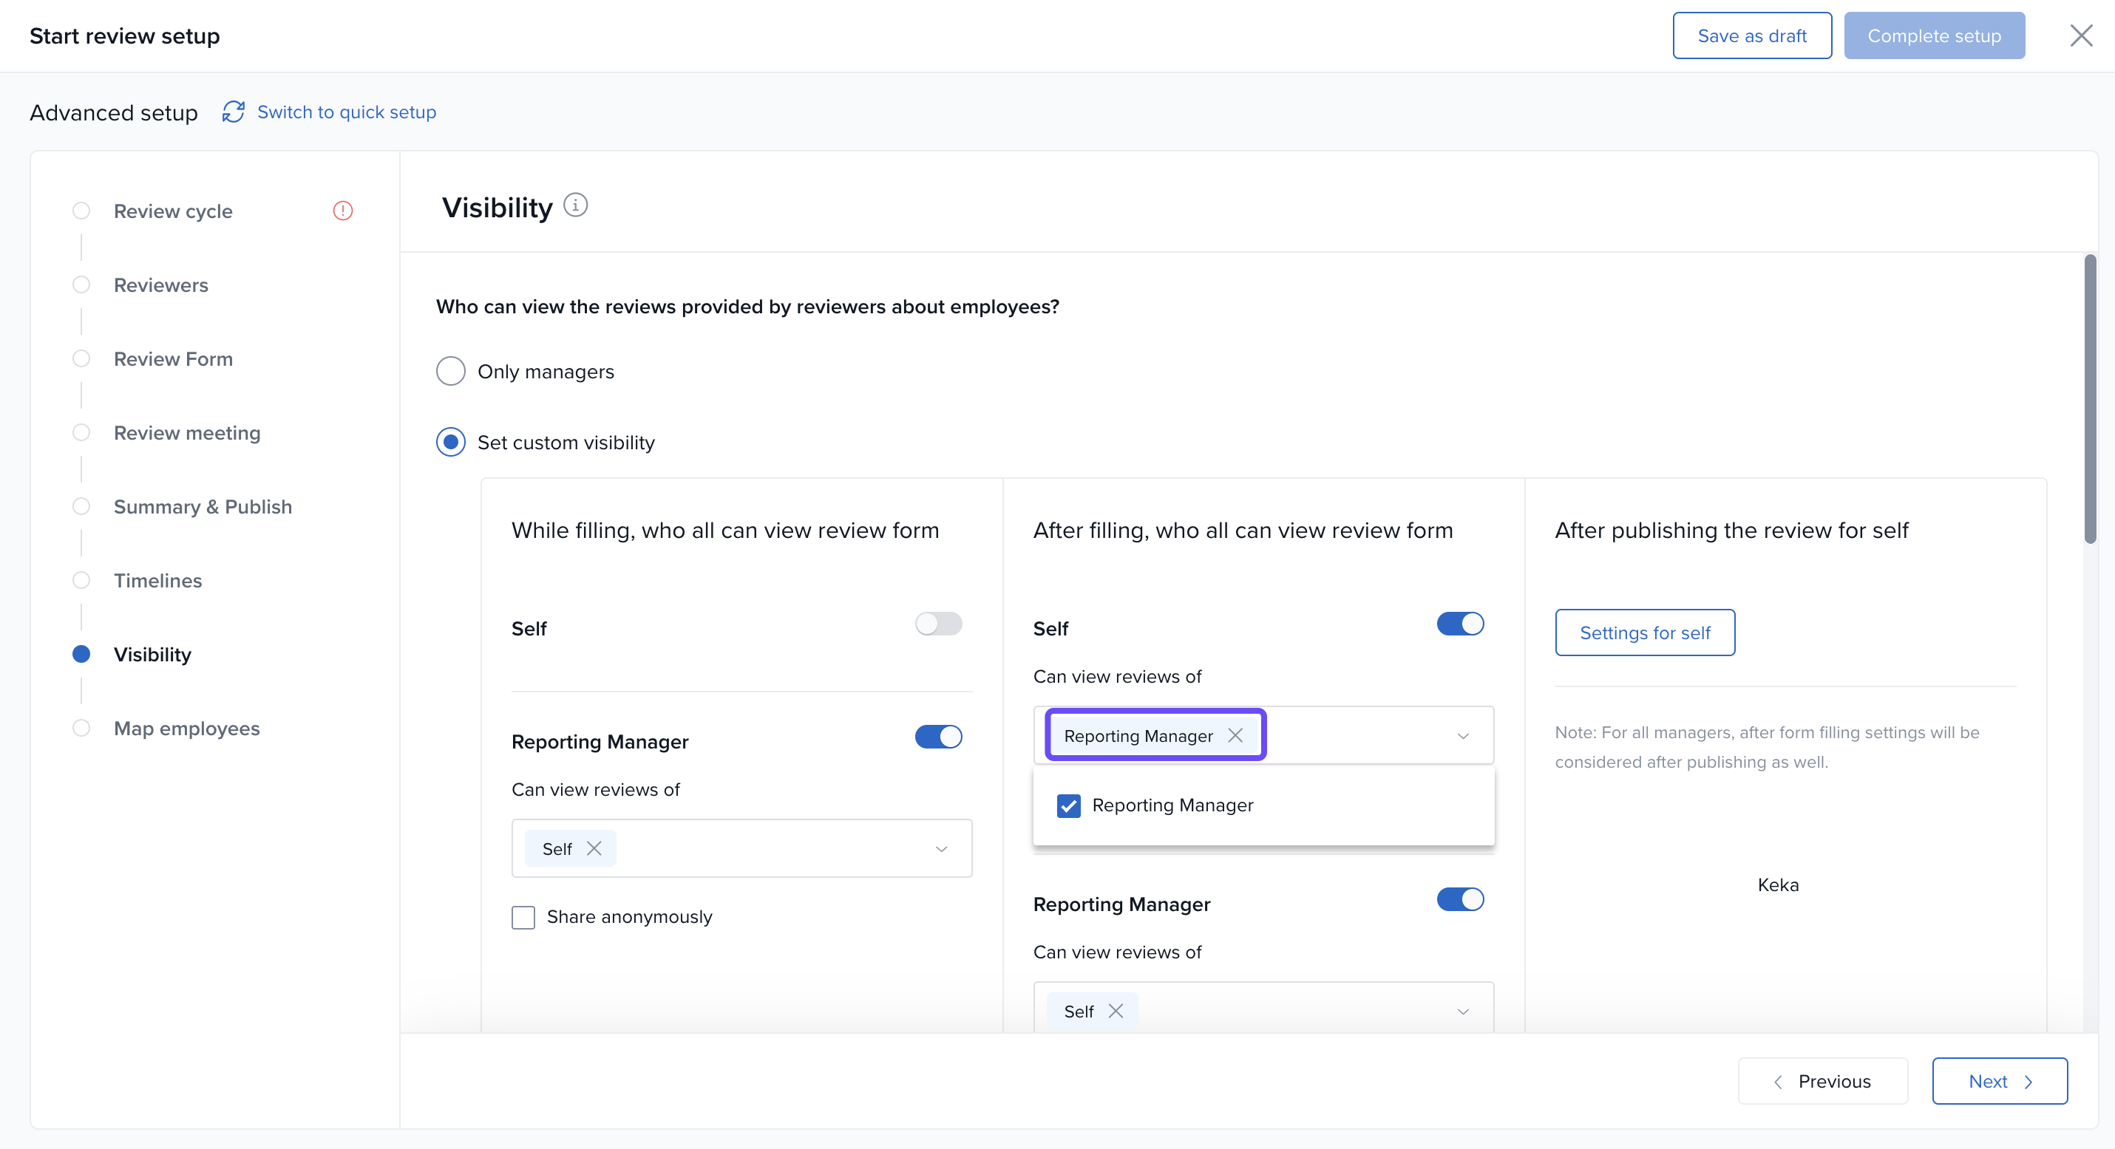Remove the Reporting Manager tag with its X
The height and width of the screenshot is (1149, 2115).
(1235, 735)
